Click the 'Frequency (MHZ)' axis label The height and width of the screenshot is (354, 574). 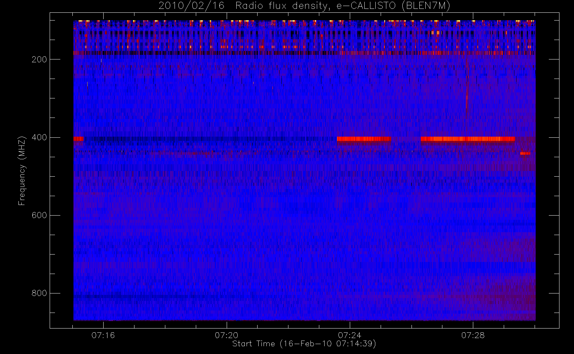point(22,171)
